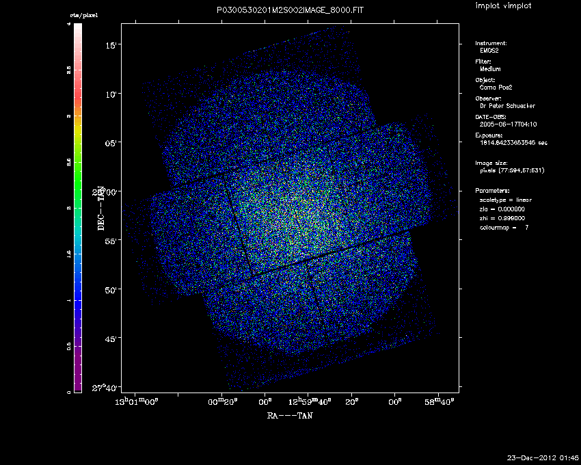Image resolution: width=581 pixels, height=465 pixels.
Task: Click the 'scaletype = linear' parameter
Action: [506, 200]
